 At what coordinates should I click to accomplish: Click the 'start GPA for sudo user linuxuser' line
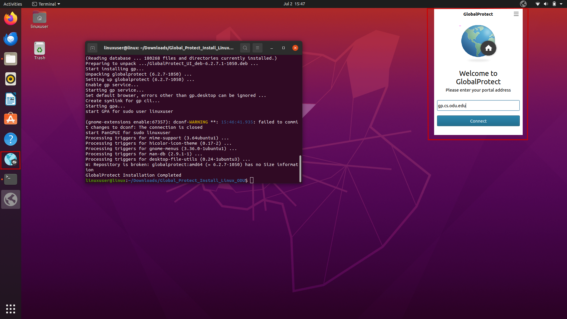tap(129, 111)
